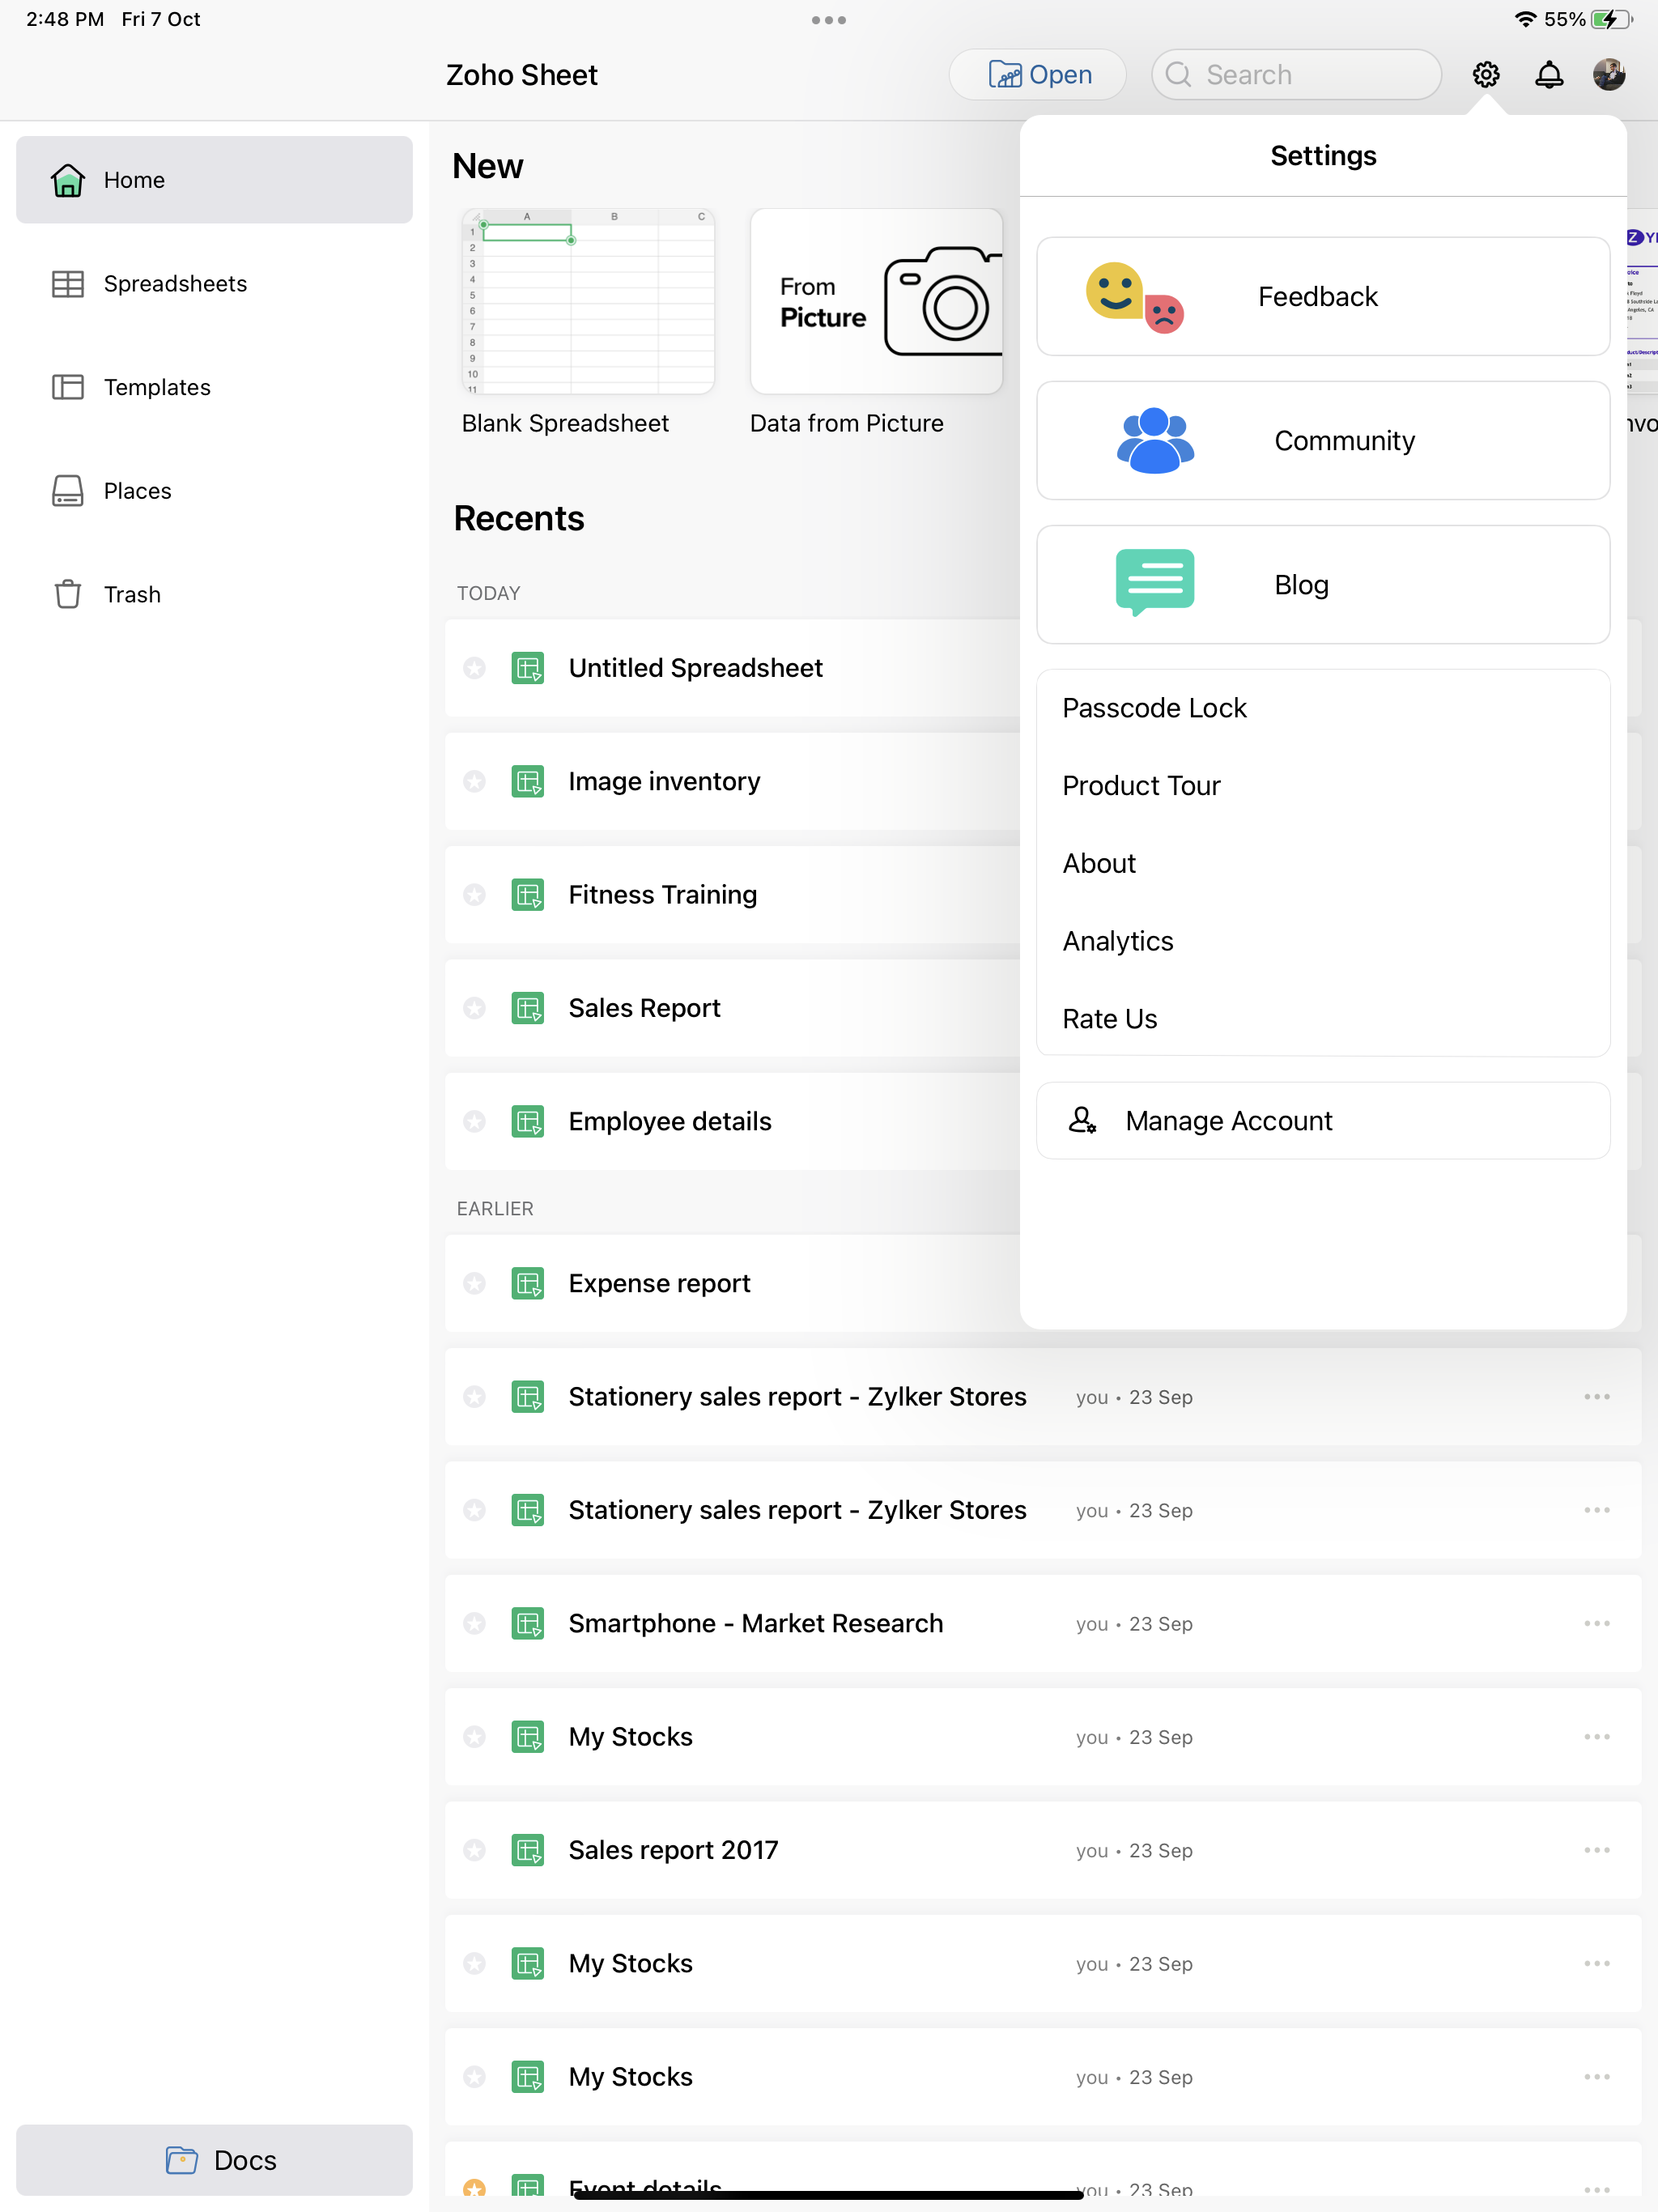The image size is (1658, 2212).
Task: Open the notifications bell
Action: point(1548,75)
